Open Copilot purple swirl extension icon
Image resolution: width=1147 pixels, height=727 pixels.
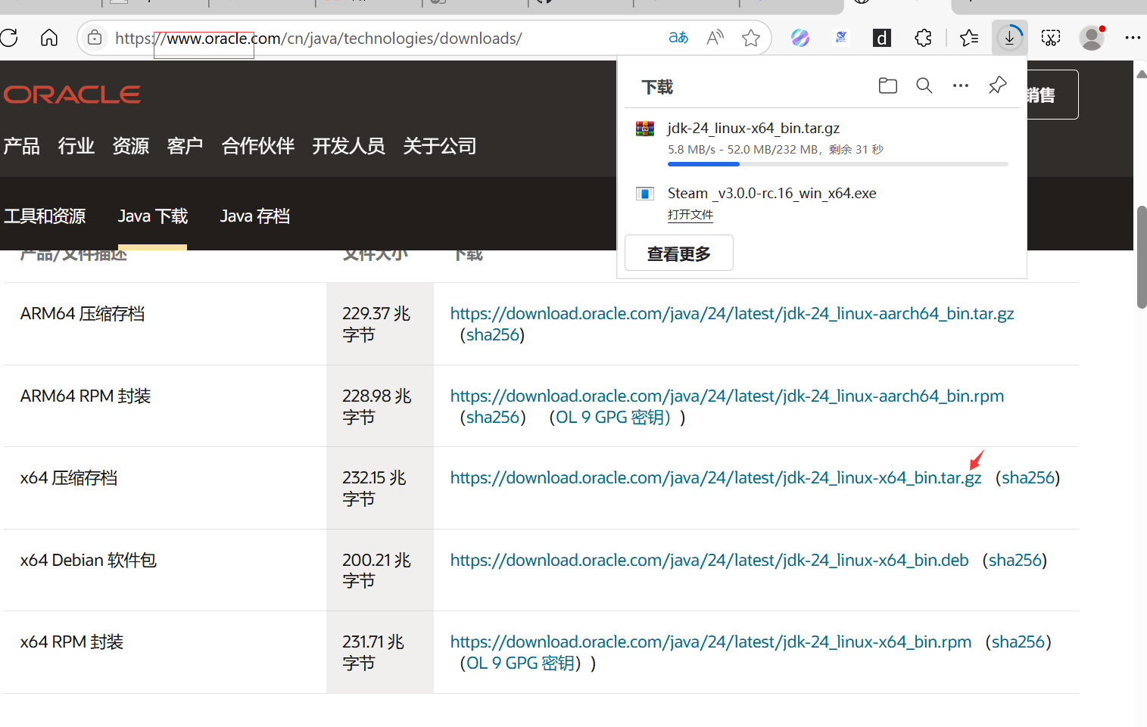coord(800,38)
